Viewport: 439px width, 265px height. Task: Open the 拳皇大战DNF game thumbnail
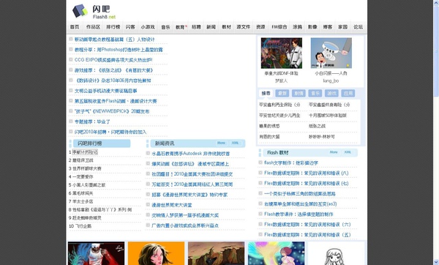[x=282, y=53]
